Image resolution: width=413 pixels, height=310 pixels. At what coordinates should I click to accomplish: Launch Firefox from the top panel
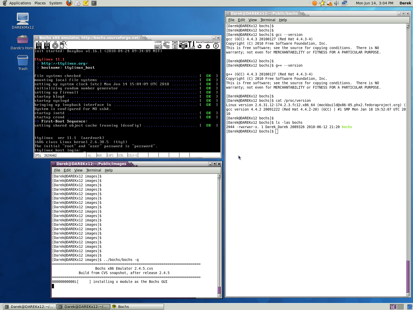(69, 3)
